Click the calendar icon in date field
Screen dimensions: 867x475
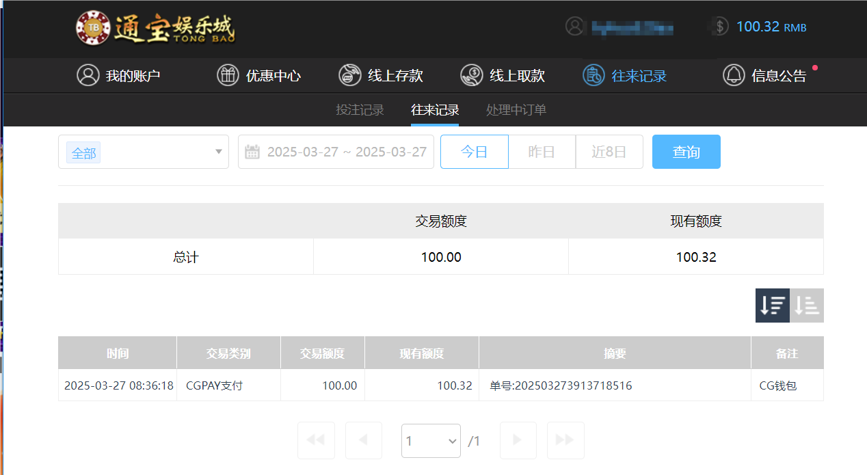[254, 151]
